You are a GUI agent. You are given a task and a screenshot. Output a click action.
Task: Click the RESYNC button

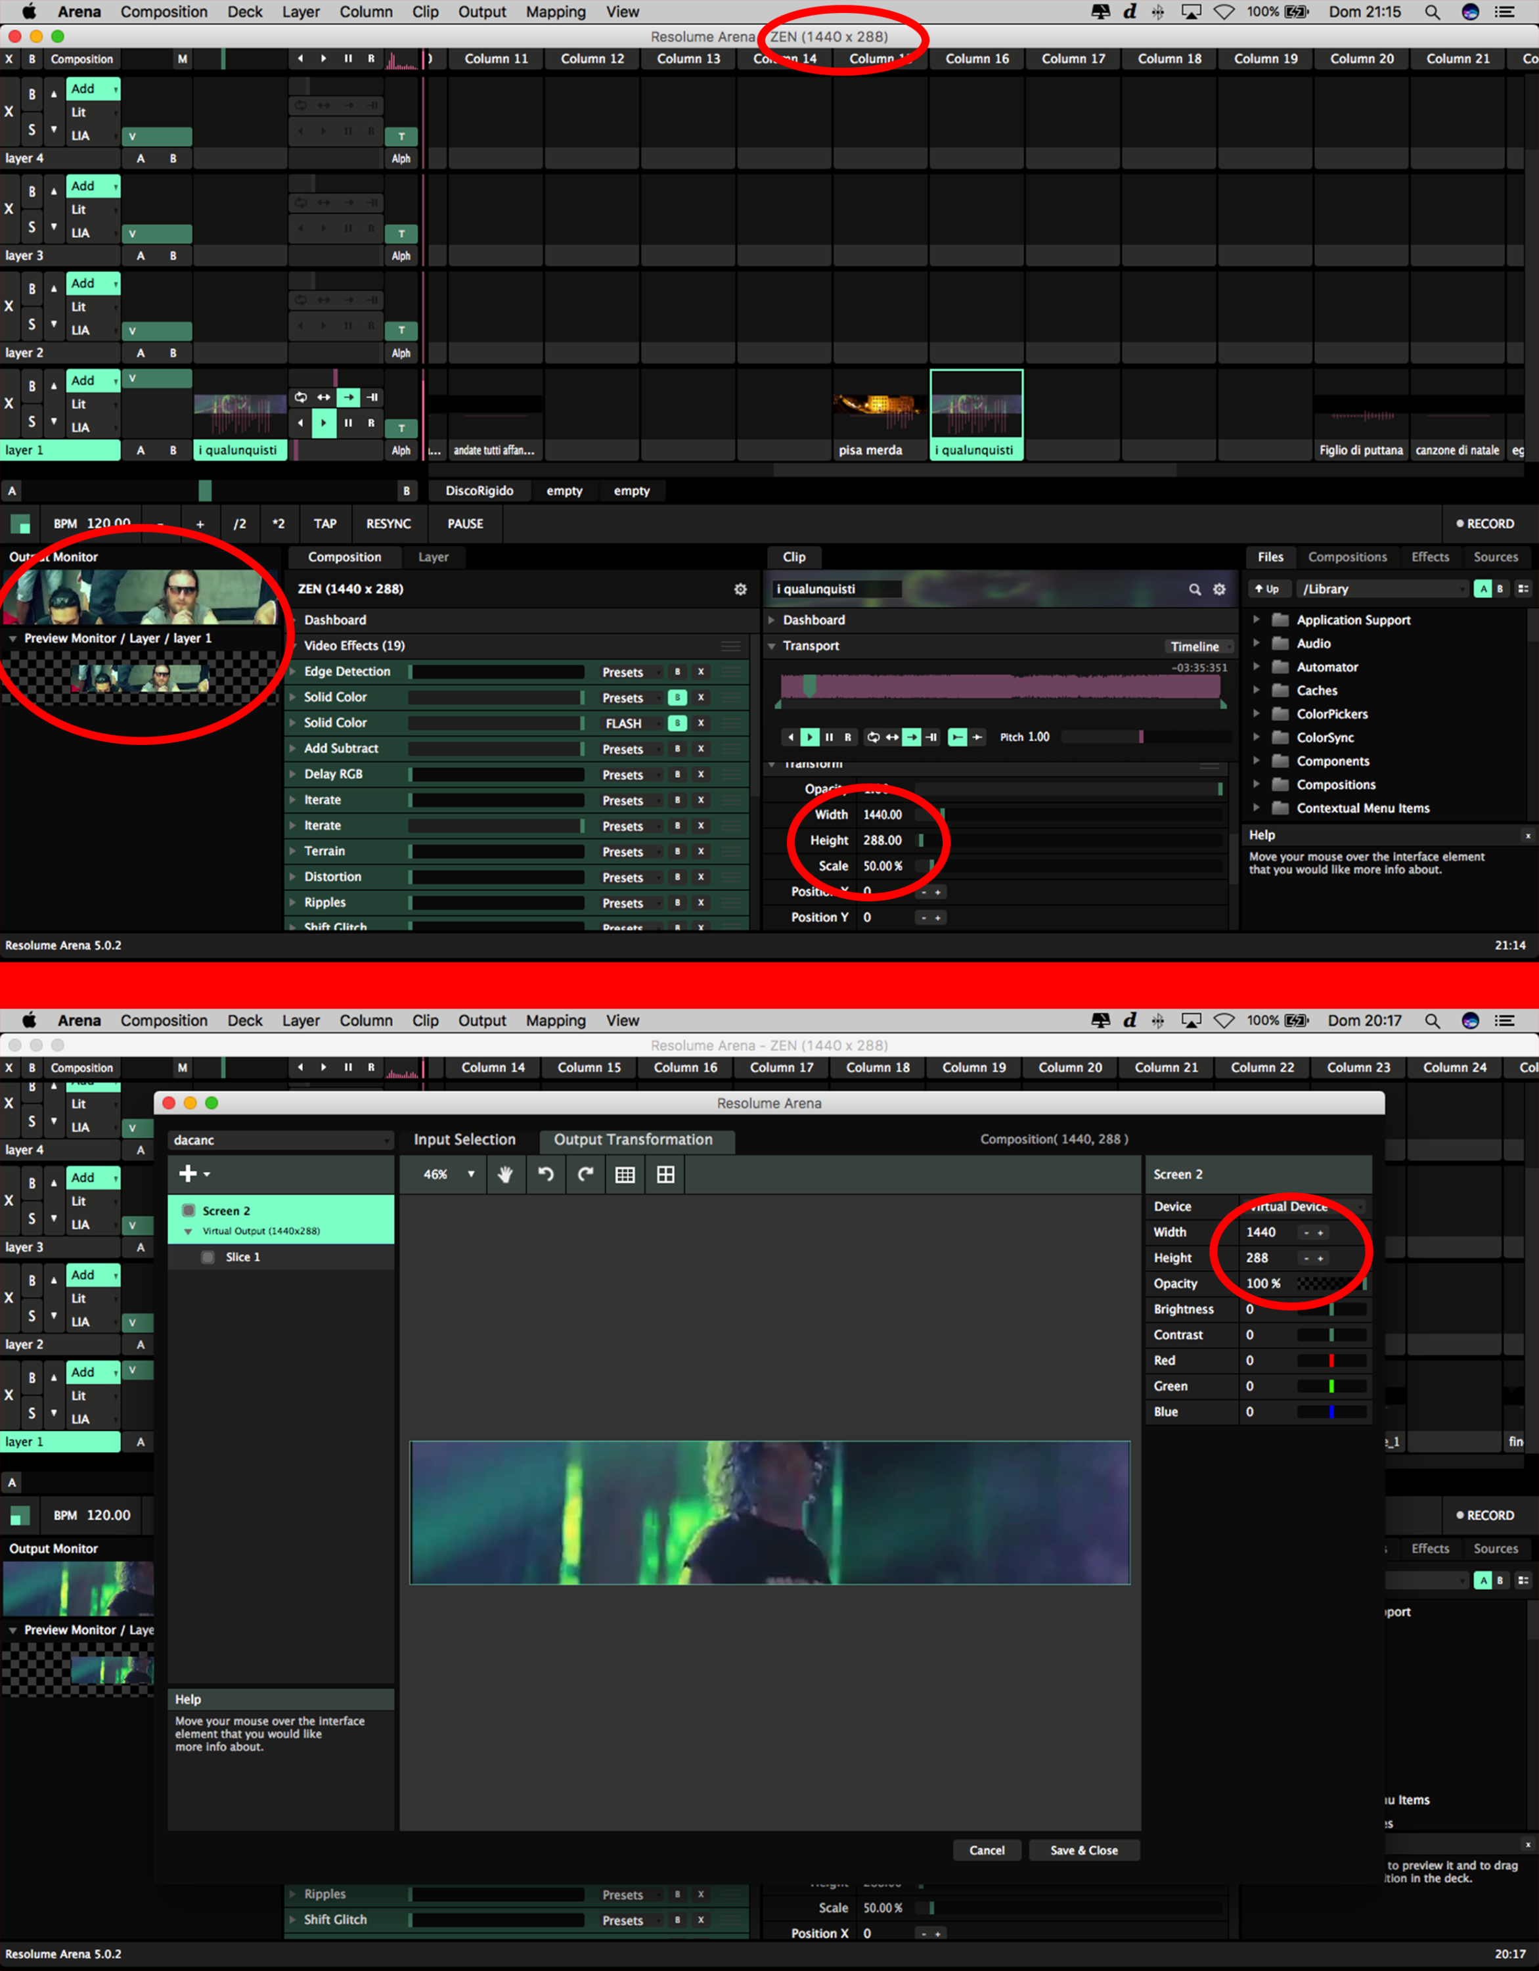388,524
